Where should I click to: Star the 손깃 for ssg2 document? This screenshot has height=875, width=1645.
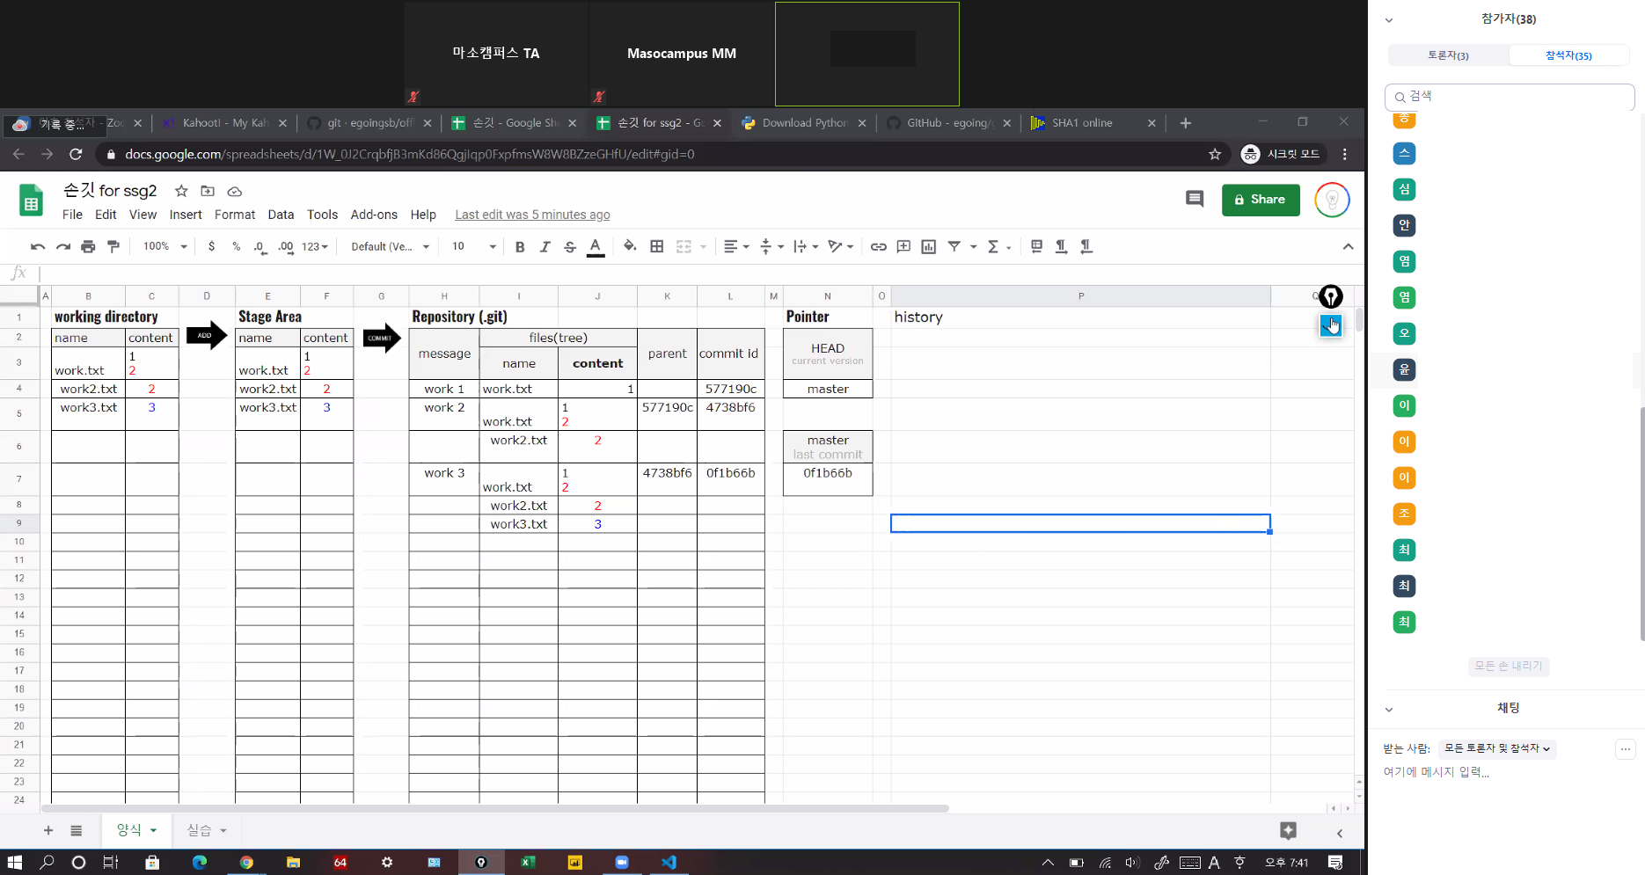click(181, 191)
